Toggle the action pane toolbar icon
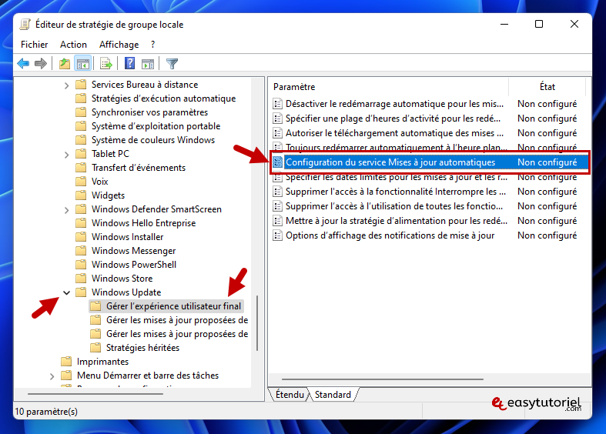The image size is (606, 434). pos(148,63)
